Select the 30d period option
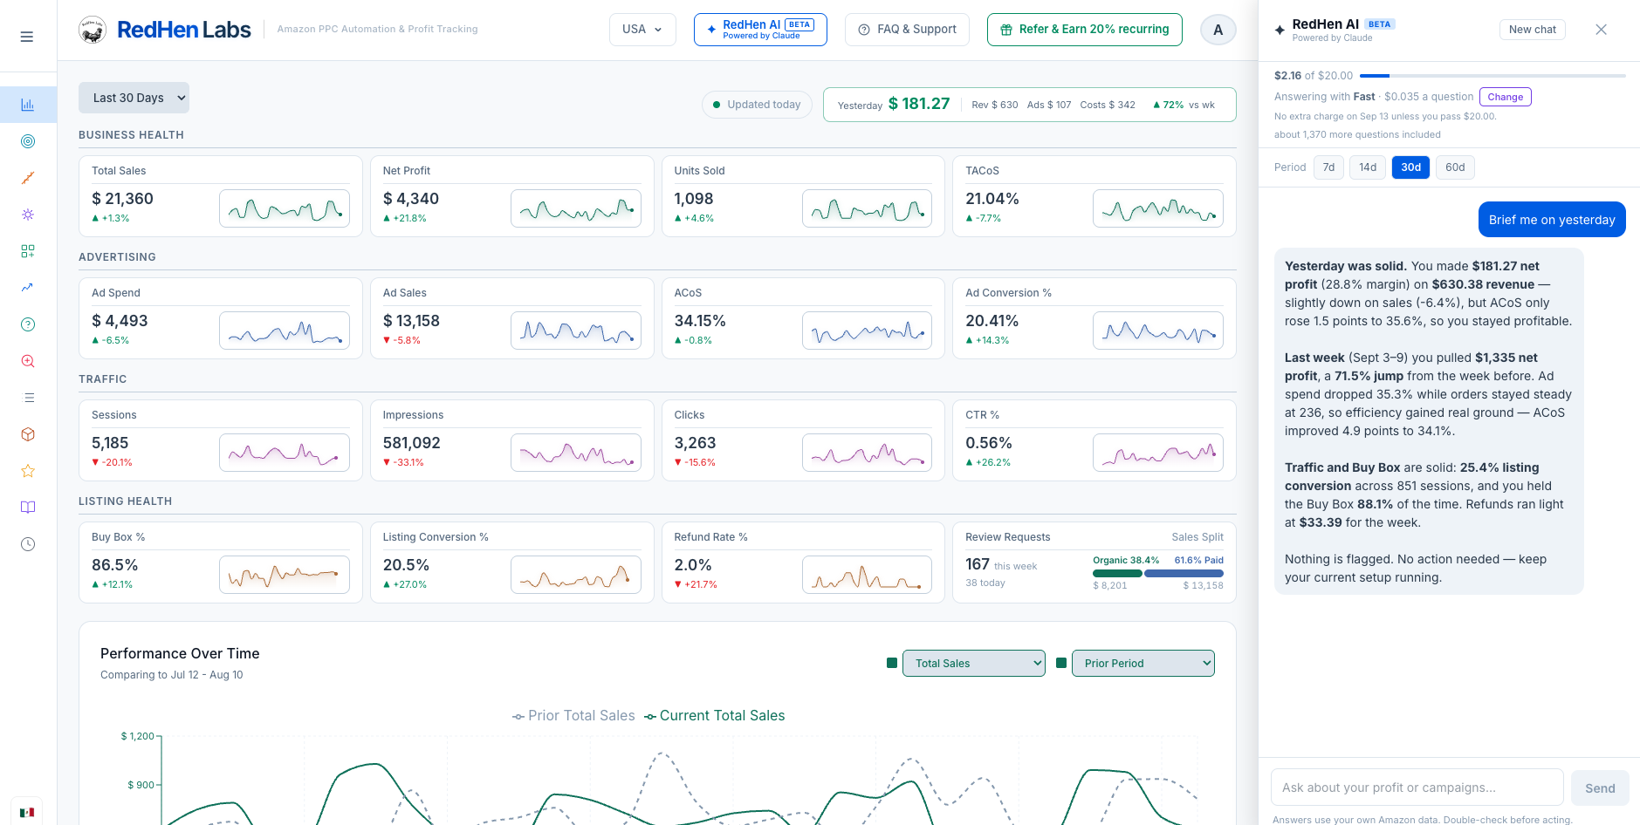The height and width of the screenshot is (825, 1640). (1410, 167)
